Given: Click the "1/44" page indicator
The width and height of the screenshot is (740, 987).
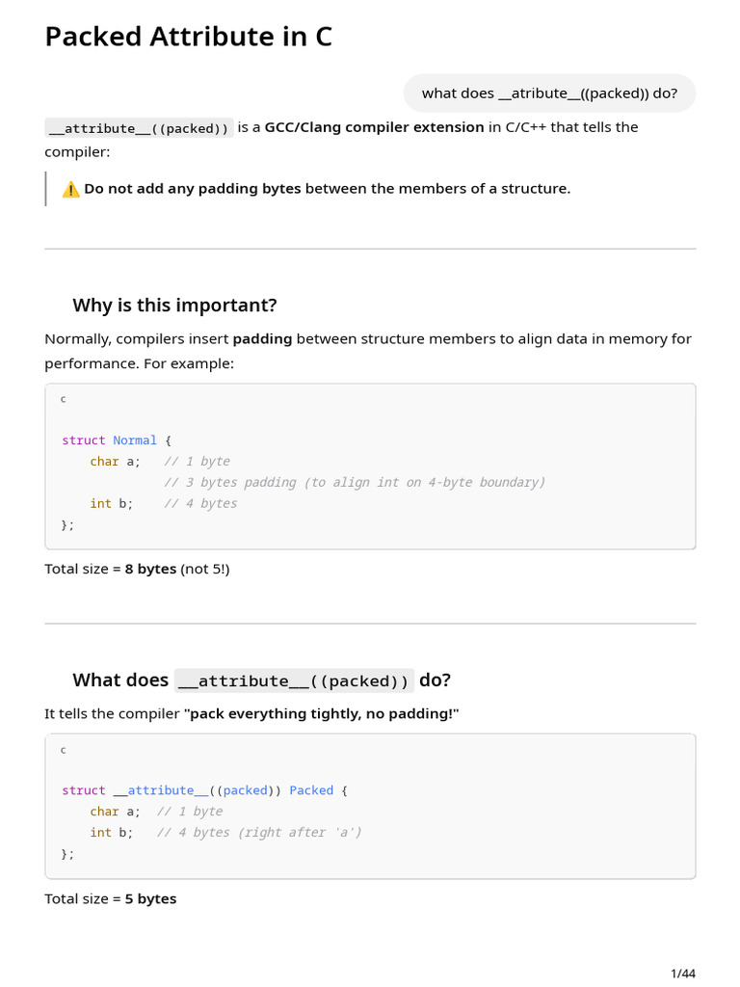Looking at the screenshot, I should 682,973.
